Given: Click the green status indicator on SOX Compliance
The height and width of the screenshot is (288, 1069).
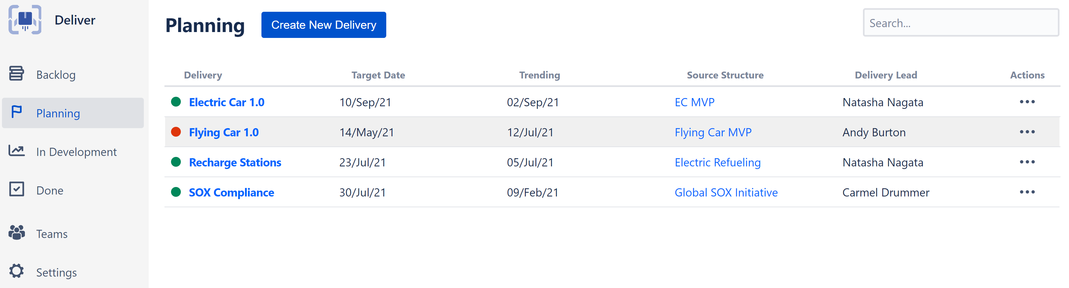Looking at the screenshot, I should pos(176,192).
